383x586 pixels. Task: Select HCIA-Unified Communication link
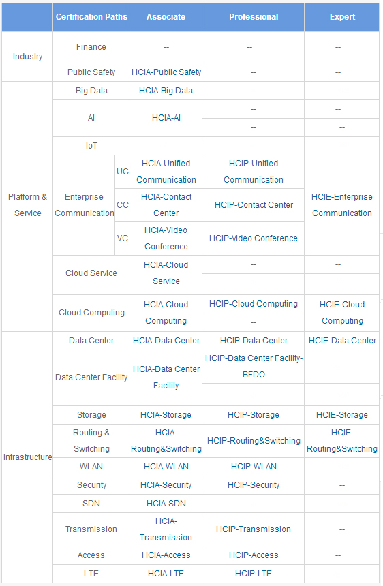click(x=166, y=172)
